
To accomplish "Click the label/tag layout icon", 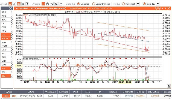I will [x=10, y=4].
